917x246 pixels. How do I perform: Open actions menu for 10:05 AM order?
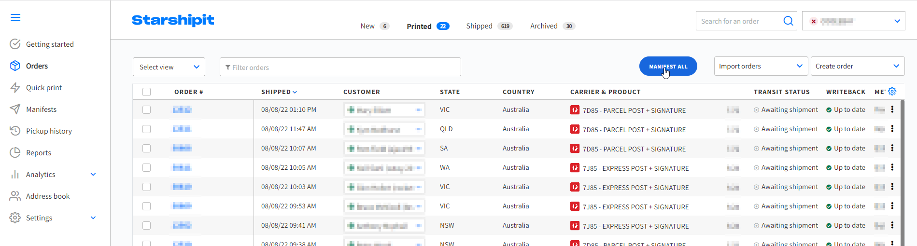pos(892,167)
